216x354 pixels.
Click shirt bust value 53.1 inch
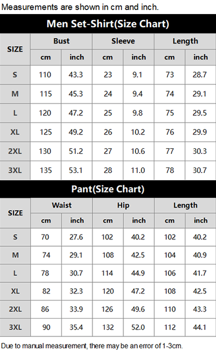click(77, 170)
